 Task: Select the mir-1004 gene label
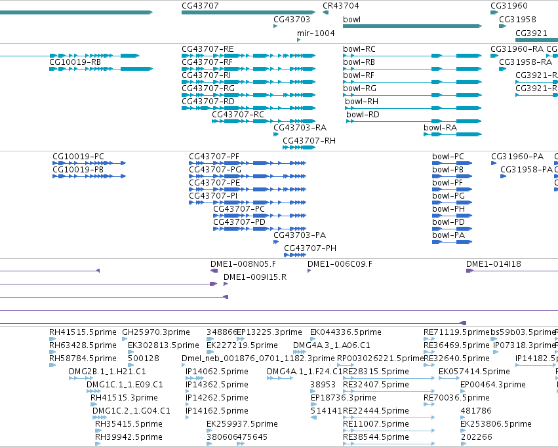(315, 33)
